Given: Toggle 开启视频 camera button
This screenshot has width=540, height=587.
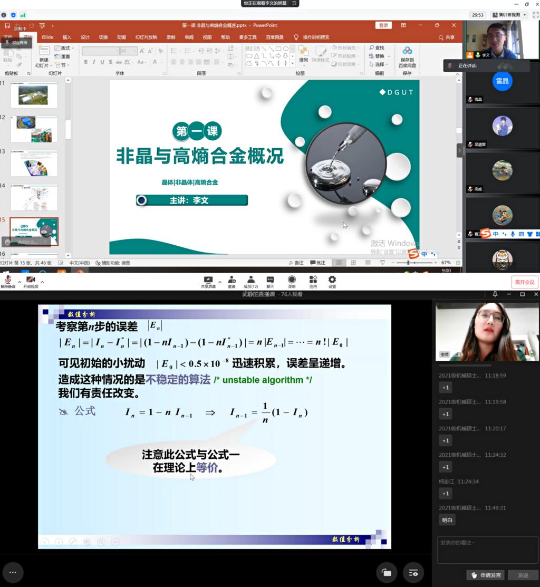Looking at the screenshot, I should pos(31,280).
